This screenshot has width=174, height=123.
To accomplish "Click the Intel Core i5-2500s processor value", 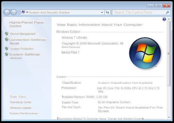I will 128,90.
